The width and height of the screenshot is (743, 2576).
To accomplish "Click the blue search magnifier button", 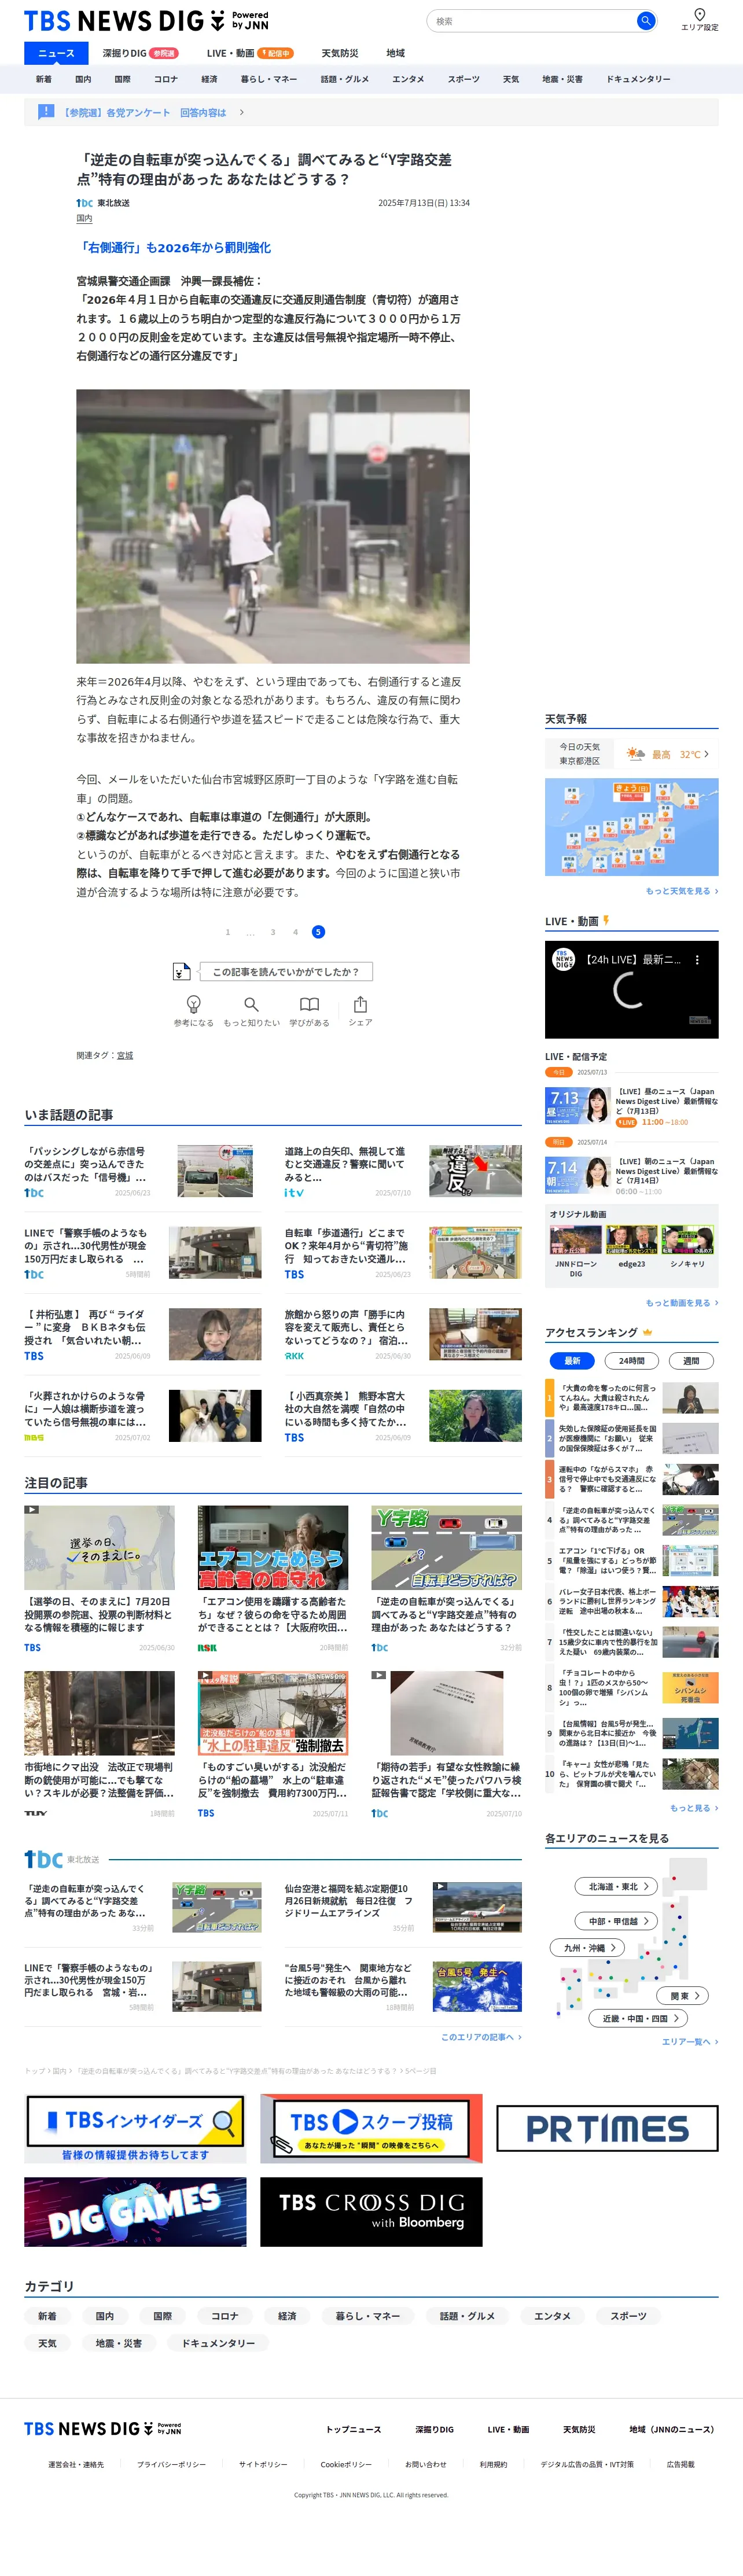I will pos(646,20).
